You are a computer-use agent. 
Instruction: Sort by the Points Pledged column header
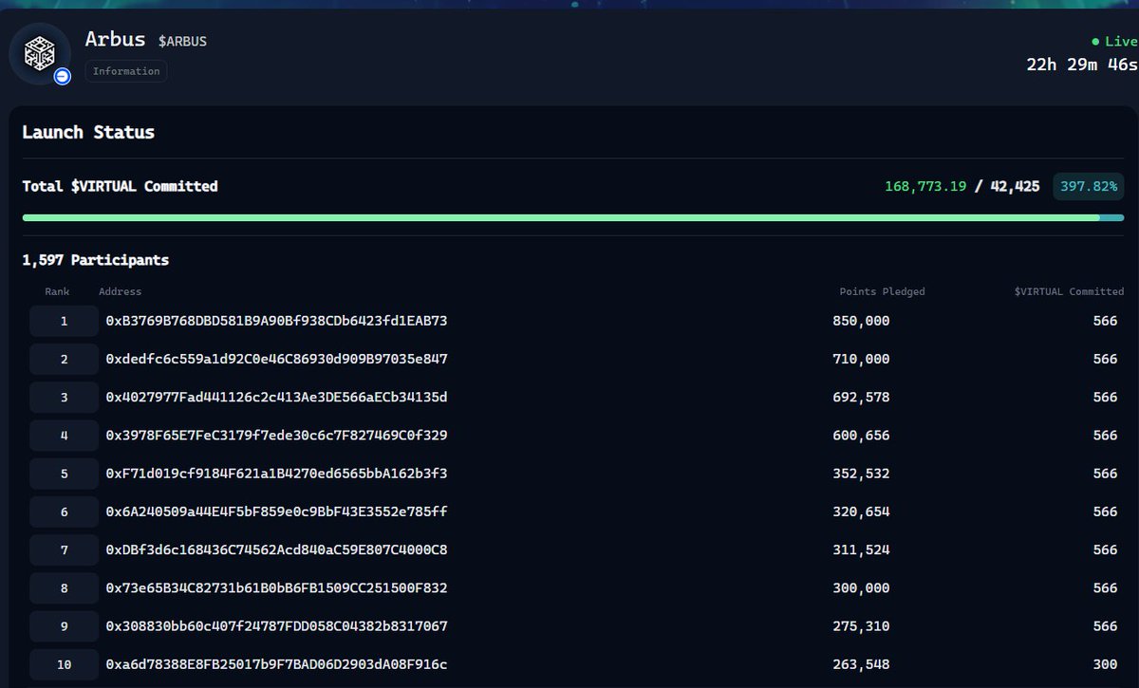pos(883,291)
